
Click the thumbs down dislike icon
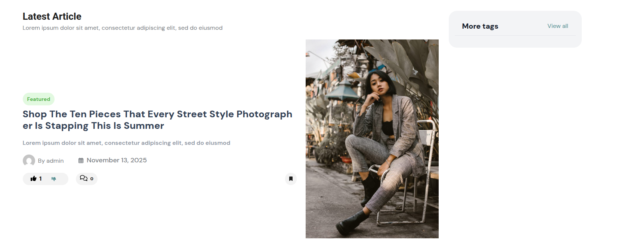pos(54,179)
